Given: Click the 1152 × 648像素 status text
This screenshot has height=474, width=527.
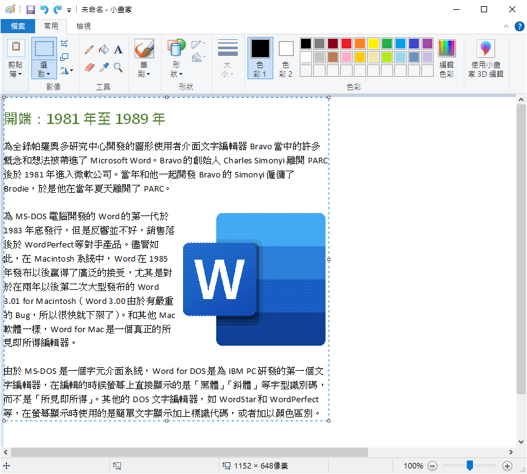Looking at the screenshot, I should coord(261,465).
